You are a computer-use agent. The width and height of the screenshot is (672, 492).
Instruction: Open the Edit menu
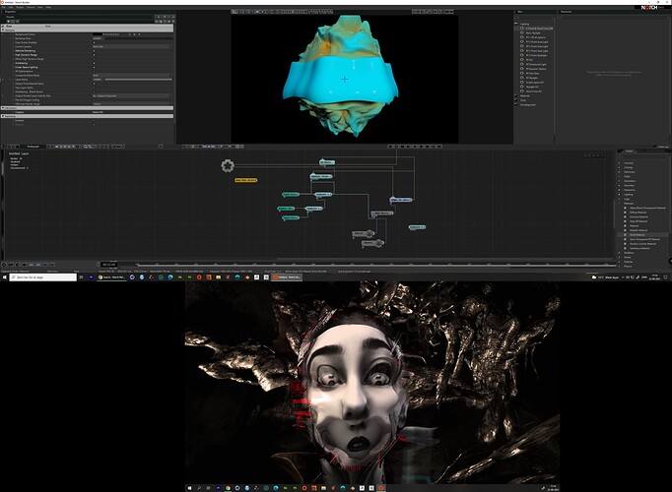tap(11, 7)
